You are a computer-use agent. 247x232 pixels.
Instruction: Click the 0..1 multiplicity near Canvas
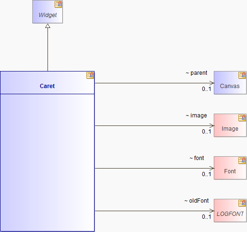point(207,89)
